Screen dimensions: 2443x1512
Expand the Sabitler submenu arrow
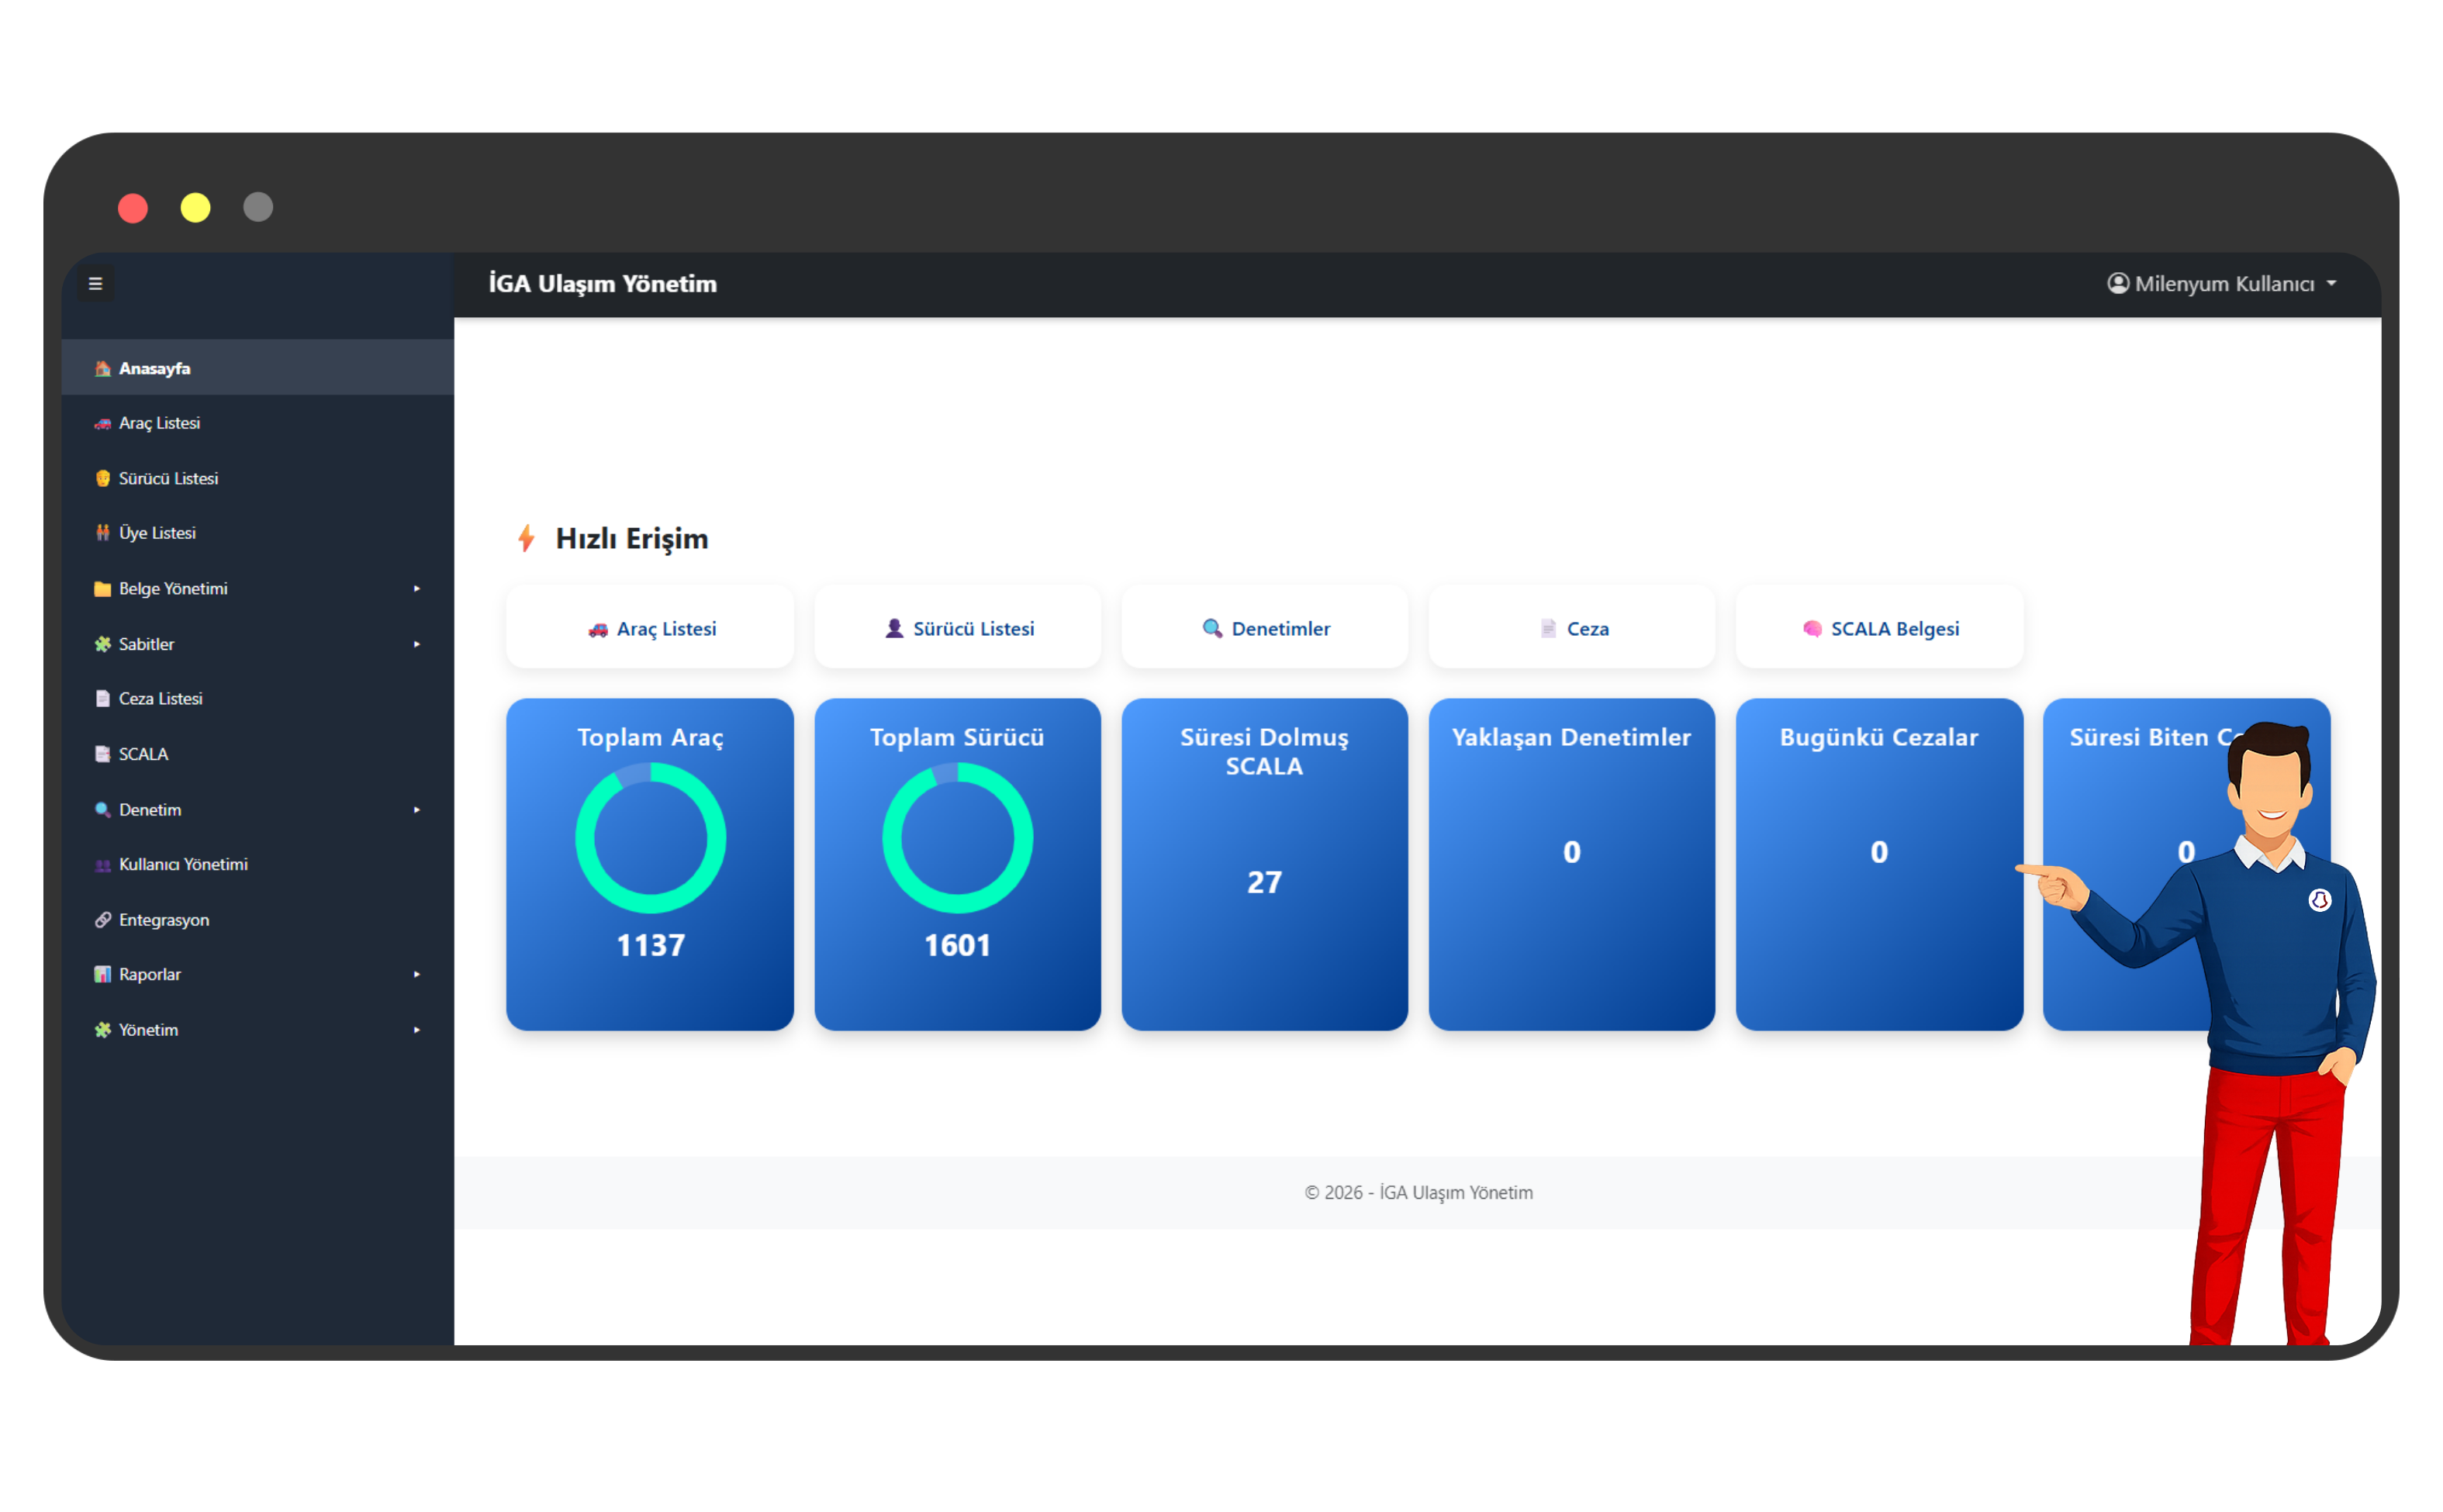pyautogui.click(x=417, y=644)
